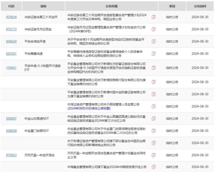This screenshot has width=215, height=172.
Task: Open fund code 508058 link
Action: tap(11, 131)
